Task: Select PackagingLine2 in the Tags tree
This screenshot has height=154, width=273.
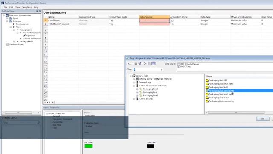Action: 151,95
